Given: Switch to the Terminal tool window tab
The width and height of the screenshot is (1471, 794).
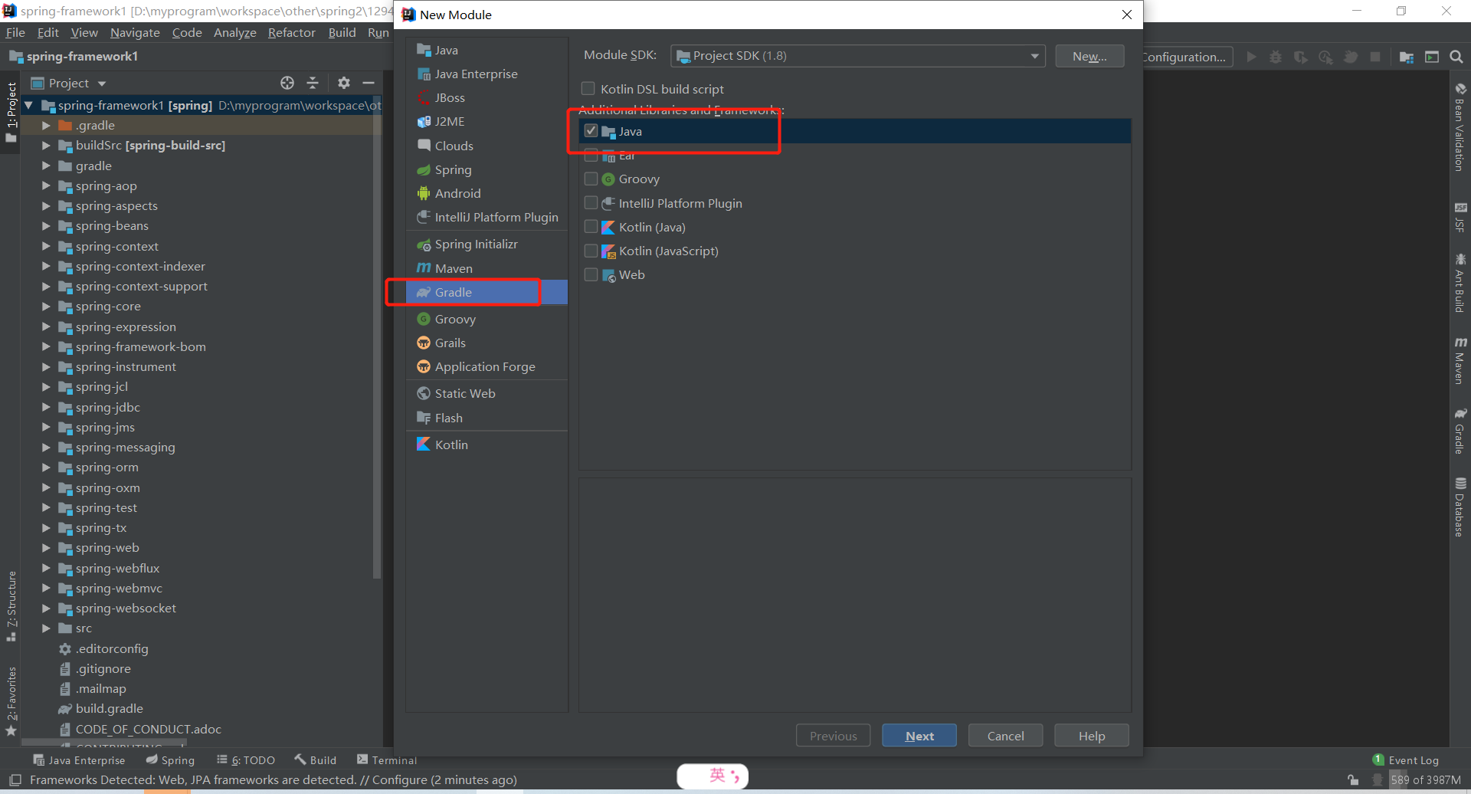Looking at the screenshot, I should click(x=387, y=760).
